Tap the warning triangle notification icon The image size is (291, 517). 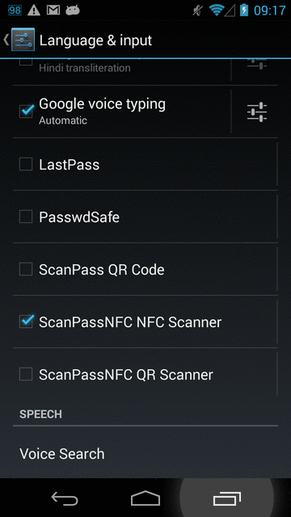(x=34, y=11)
